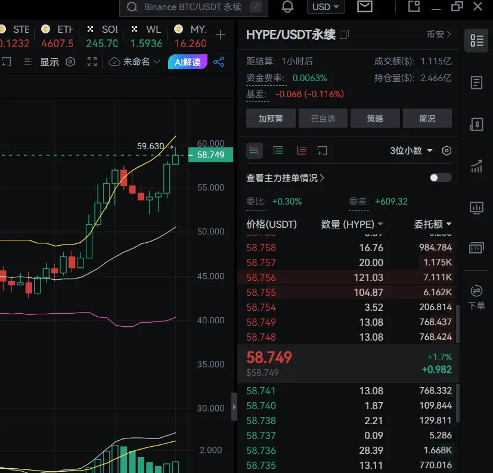Image resolution: width=493 pixels, height=473 pixels.
Task: Click the pop-out window icon in title bar
Action: tap(414, 7)
